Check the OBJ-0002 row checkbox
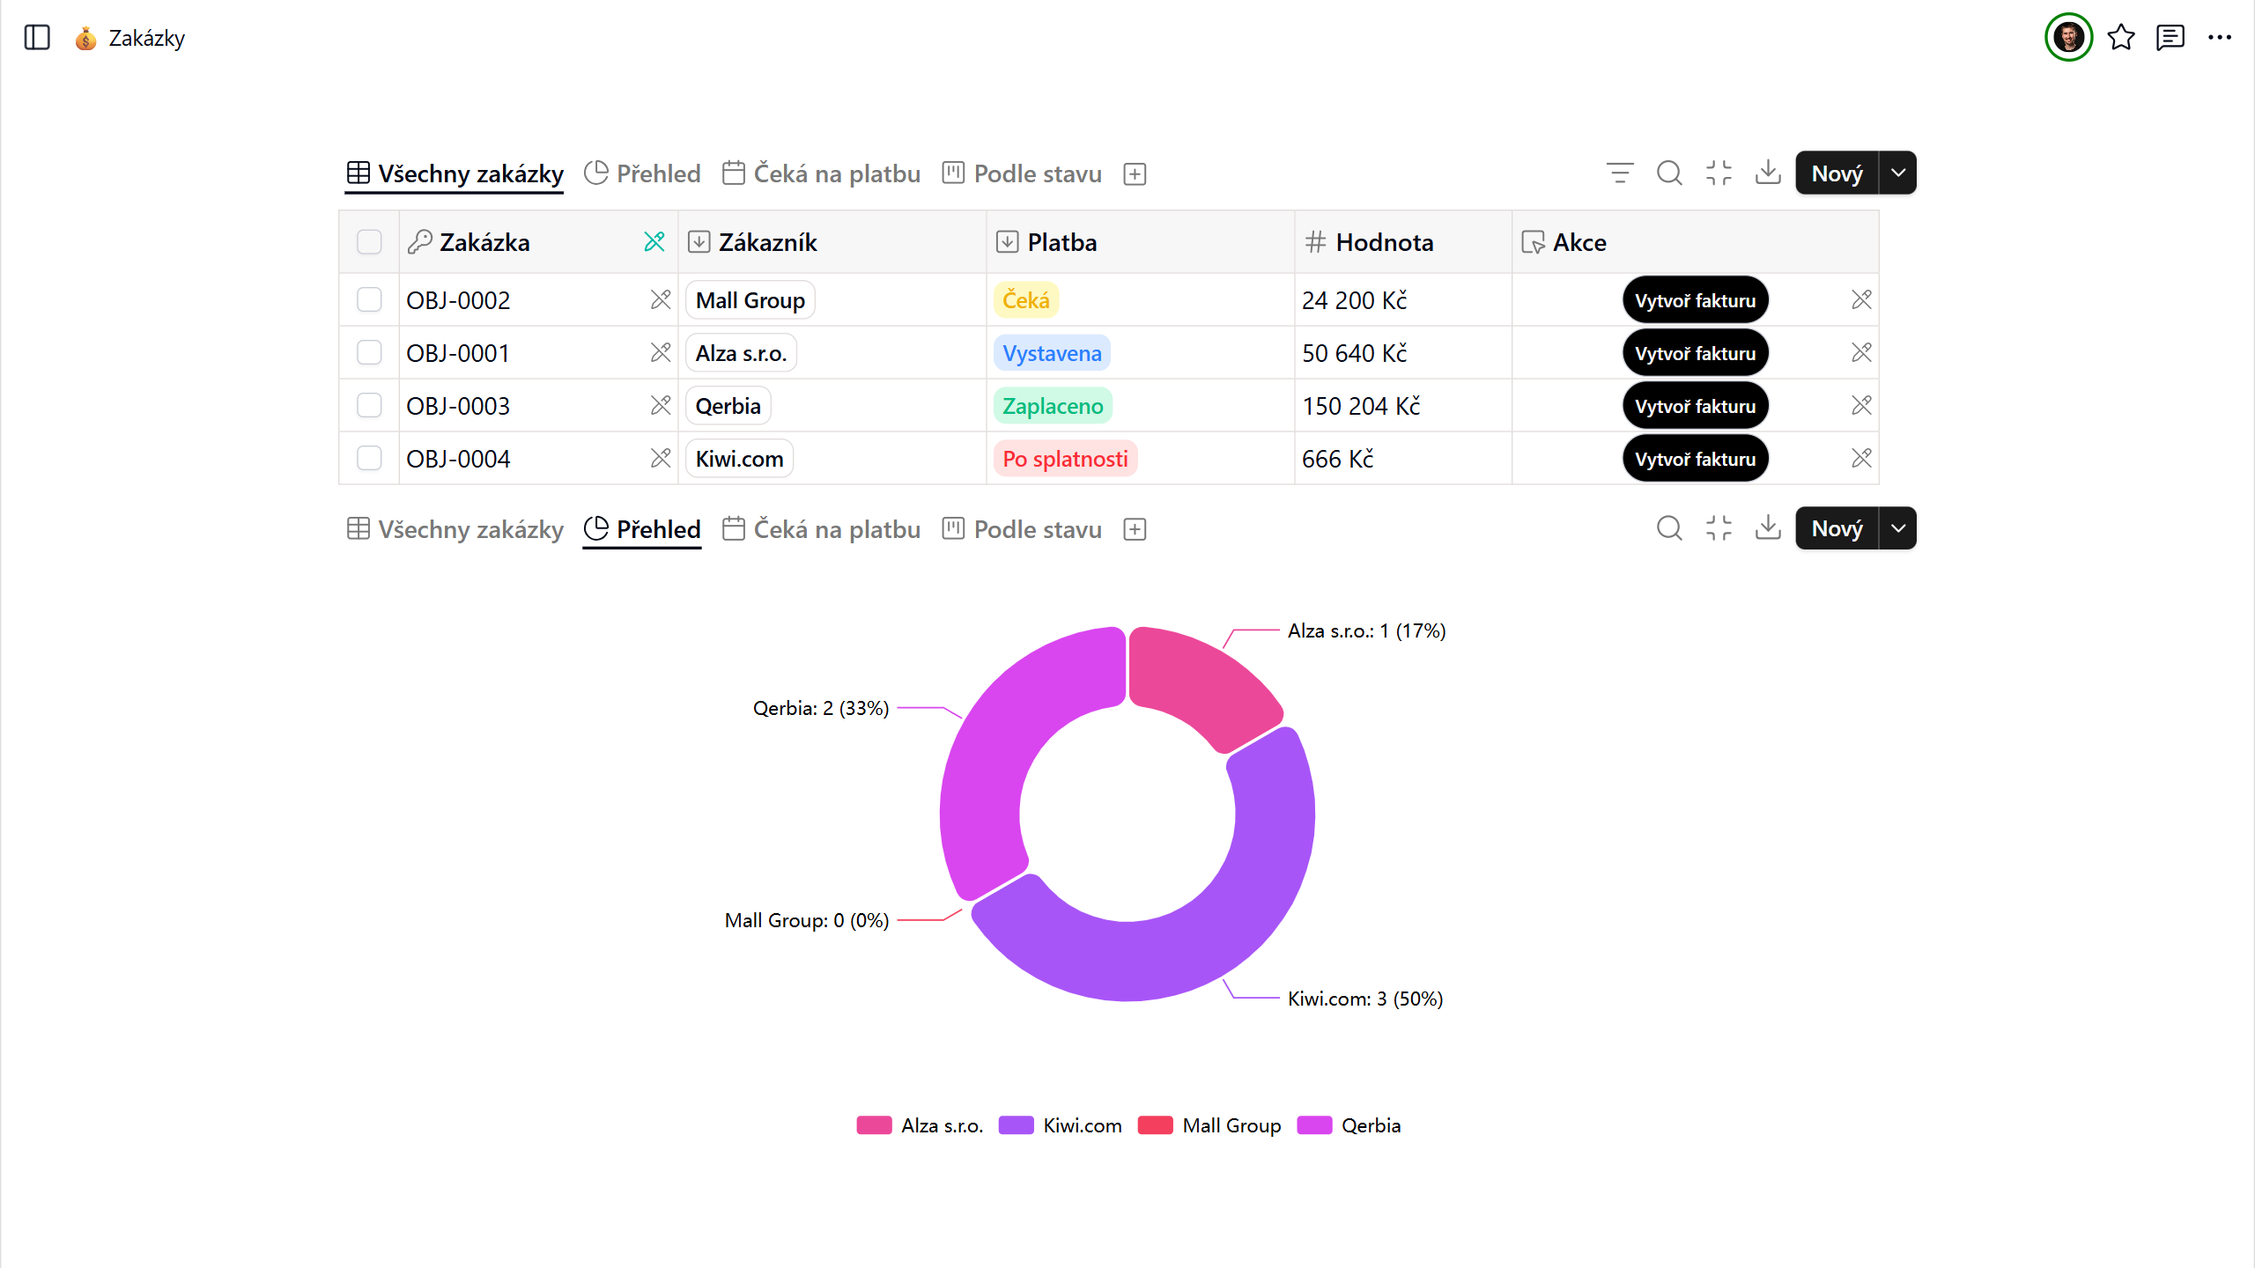This screenshot has width=2255, height=1268. (x=369, y=300)
